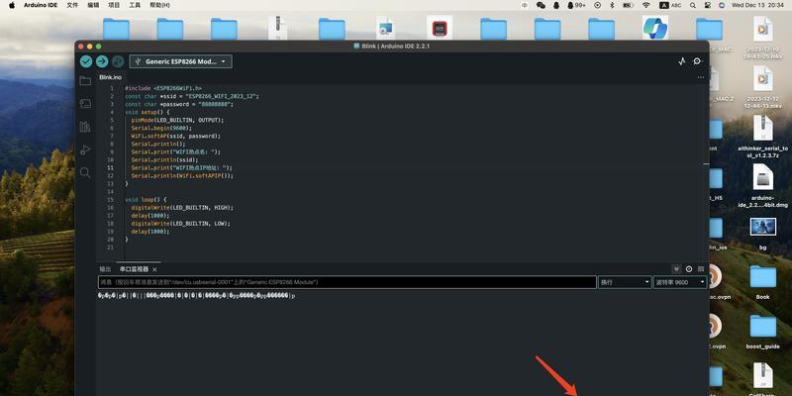Open the Search sidebar panel
This screenshot has height=396, width=792.
click(x=85, y=172)
